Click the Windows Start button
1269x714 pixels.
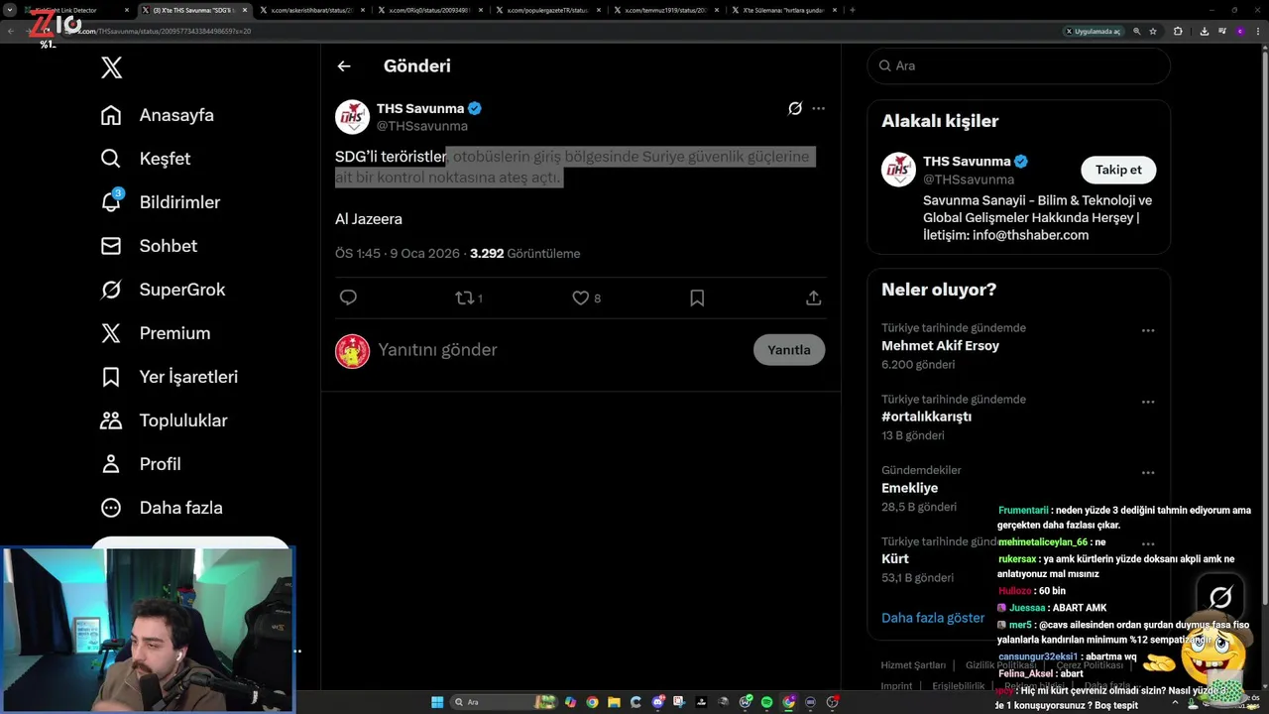point(437,702)
